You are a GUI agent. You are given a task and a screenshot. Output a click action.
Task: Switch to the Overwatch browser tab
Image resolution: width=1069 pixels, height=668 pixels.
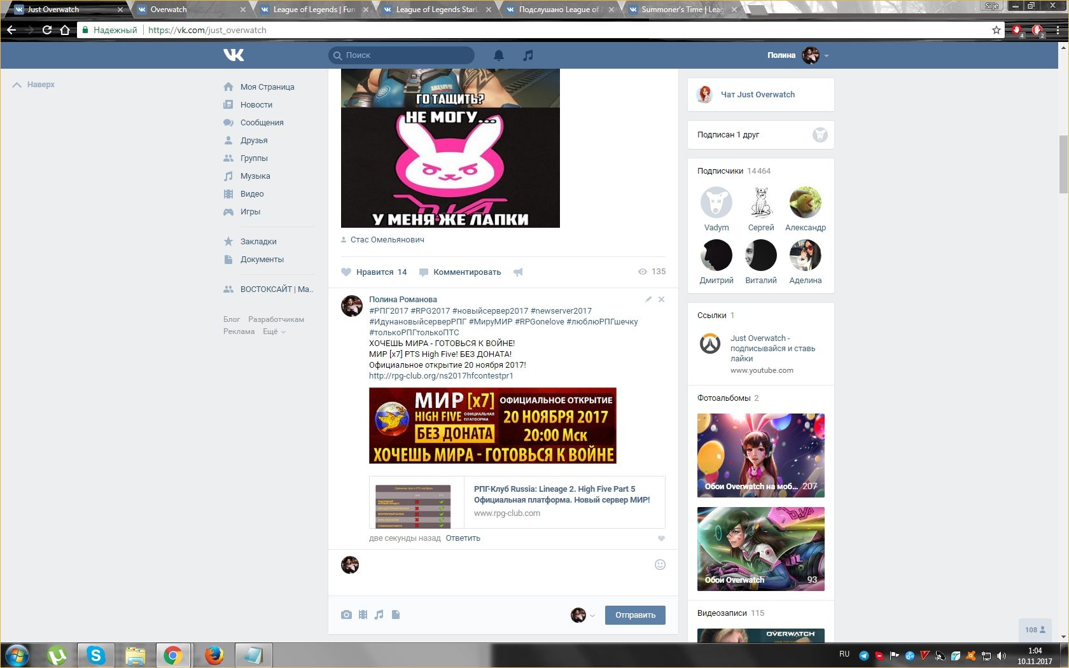pyautogui.click(x=190, y=10)
